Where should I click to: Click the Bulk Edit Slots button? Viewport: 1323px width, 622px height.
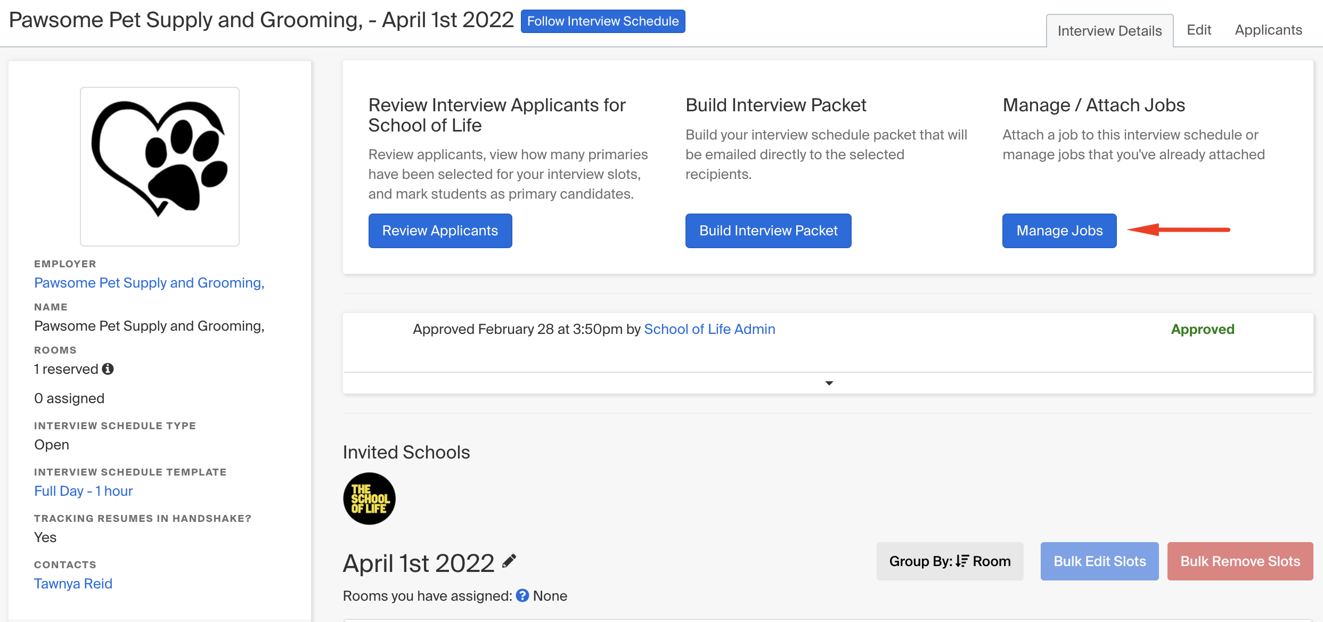pos(1099,561)
